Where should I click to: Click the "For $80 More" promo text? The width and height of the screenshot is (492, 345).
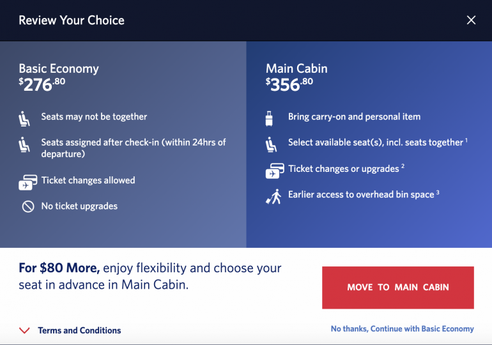(59, 268)
